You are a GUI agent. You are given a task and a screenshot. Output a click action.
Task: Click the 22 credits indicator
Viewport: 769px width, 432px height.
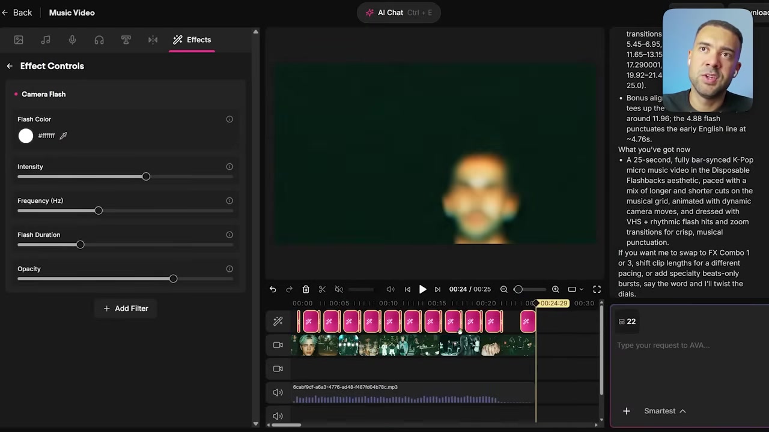(627, 322)
